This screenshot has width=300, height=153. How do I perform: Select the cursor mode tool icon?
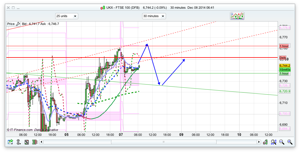(x=19, y=142)
